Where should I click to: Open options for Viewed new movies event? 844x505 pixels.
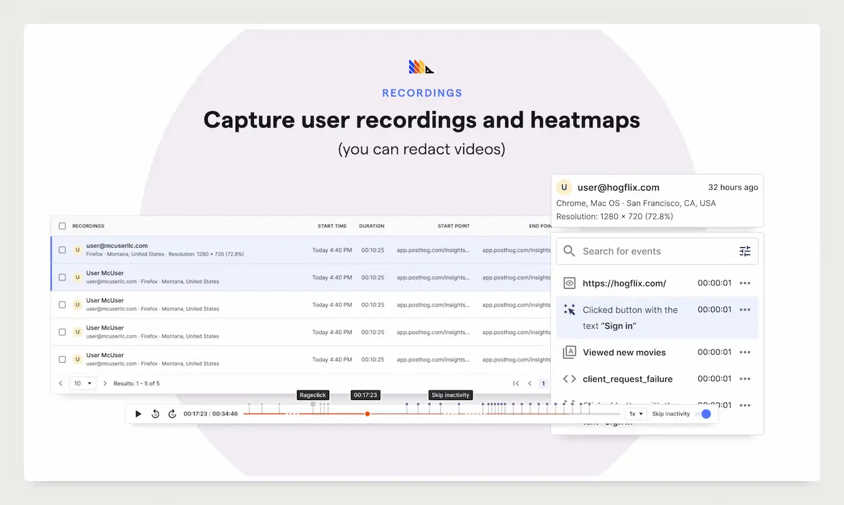click(x=745, y=352)
